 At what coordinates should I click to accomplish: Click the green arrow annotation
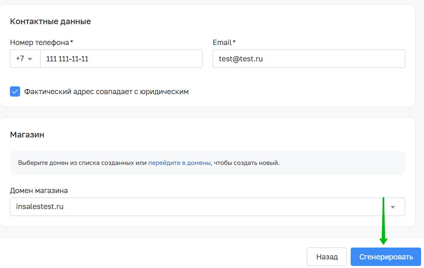(383, 221)
